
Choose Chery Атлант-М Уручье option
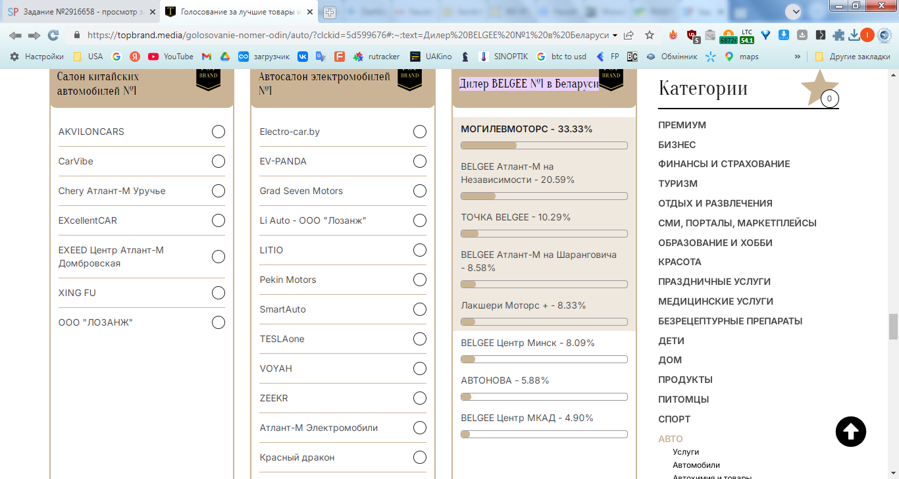[x=218, y=191]
